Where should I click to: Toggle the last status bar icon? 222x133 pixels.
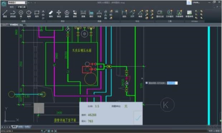[56, 131]
